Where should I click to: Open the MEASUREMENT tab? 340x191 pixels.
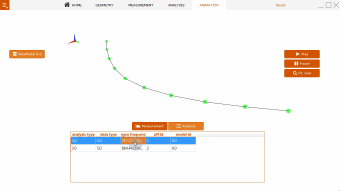[x=140, y=5]
